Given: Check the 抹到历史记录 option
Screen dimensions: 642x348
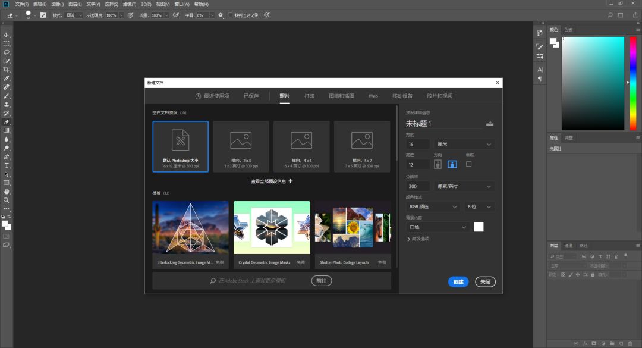Looking at the screenshot, I should tap(231, 15).
